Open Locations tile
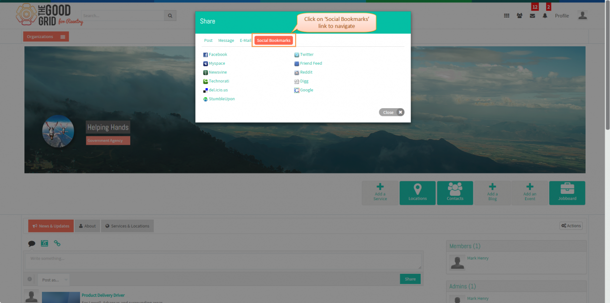Image resolution: width=610 pixels, height=303 pixels. [x=418, y=193]
